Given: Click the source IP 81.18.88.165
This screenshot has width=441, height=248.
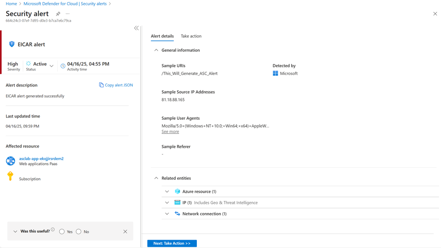Looking at the screenshot, I should (x=173, y=100).
